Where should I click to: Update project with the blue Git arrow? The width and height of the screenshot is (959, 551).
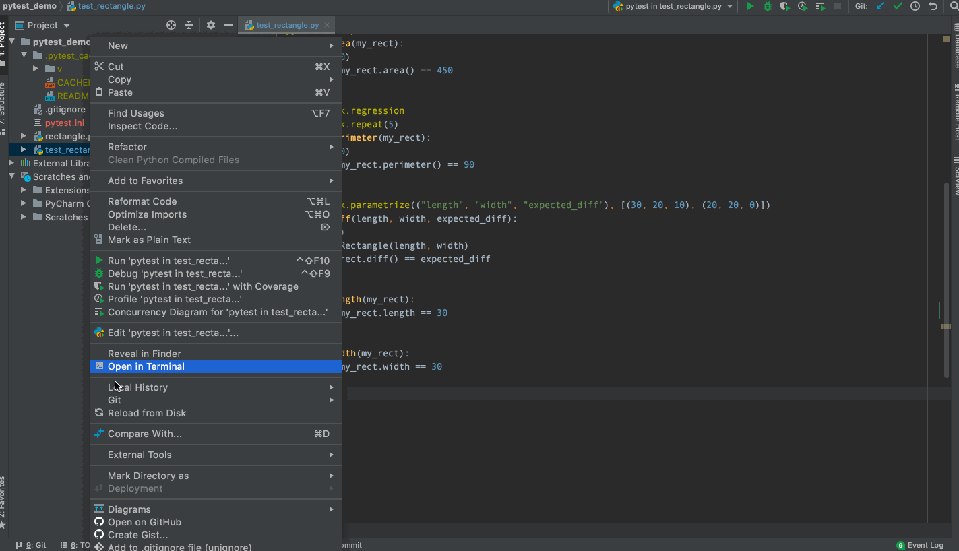pyautogui.click(x=880, y=6)
